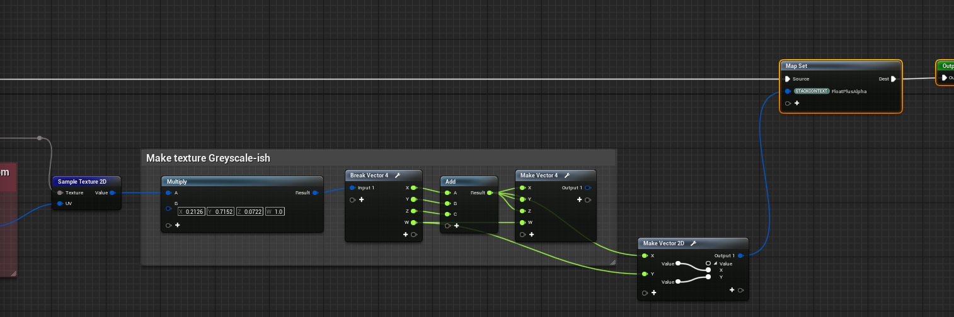This screenshot has width=954, height=317.
Task: Click the Output 1 pin on Make Vector 2D
Action: click(740, 255)
